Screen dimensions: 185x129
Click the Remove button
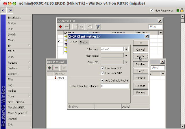pos(141,78)
